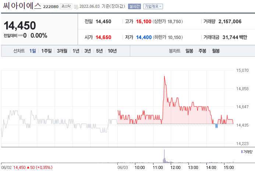255x173 pixels.
Task: Click the stock code 222080
Action: [50, 7]
